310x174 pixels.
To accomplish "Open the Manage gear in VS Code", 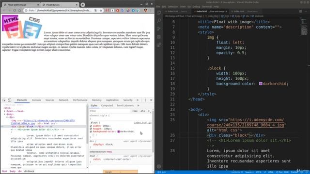I will coord(159,166).
